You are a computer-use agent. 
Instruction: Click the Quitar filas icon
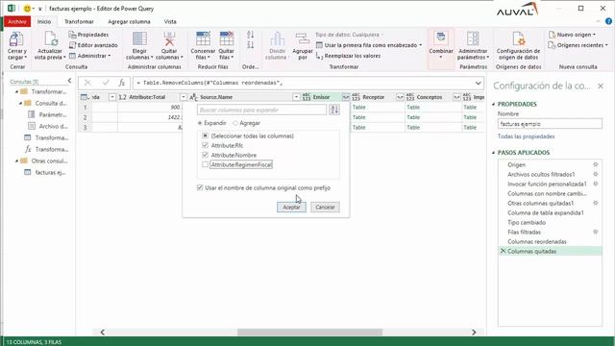point(227,39)
